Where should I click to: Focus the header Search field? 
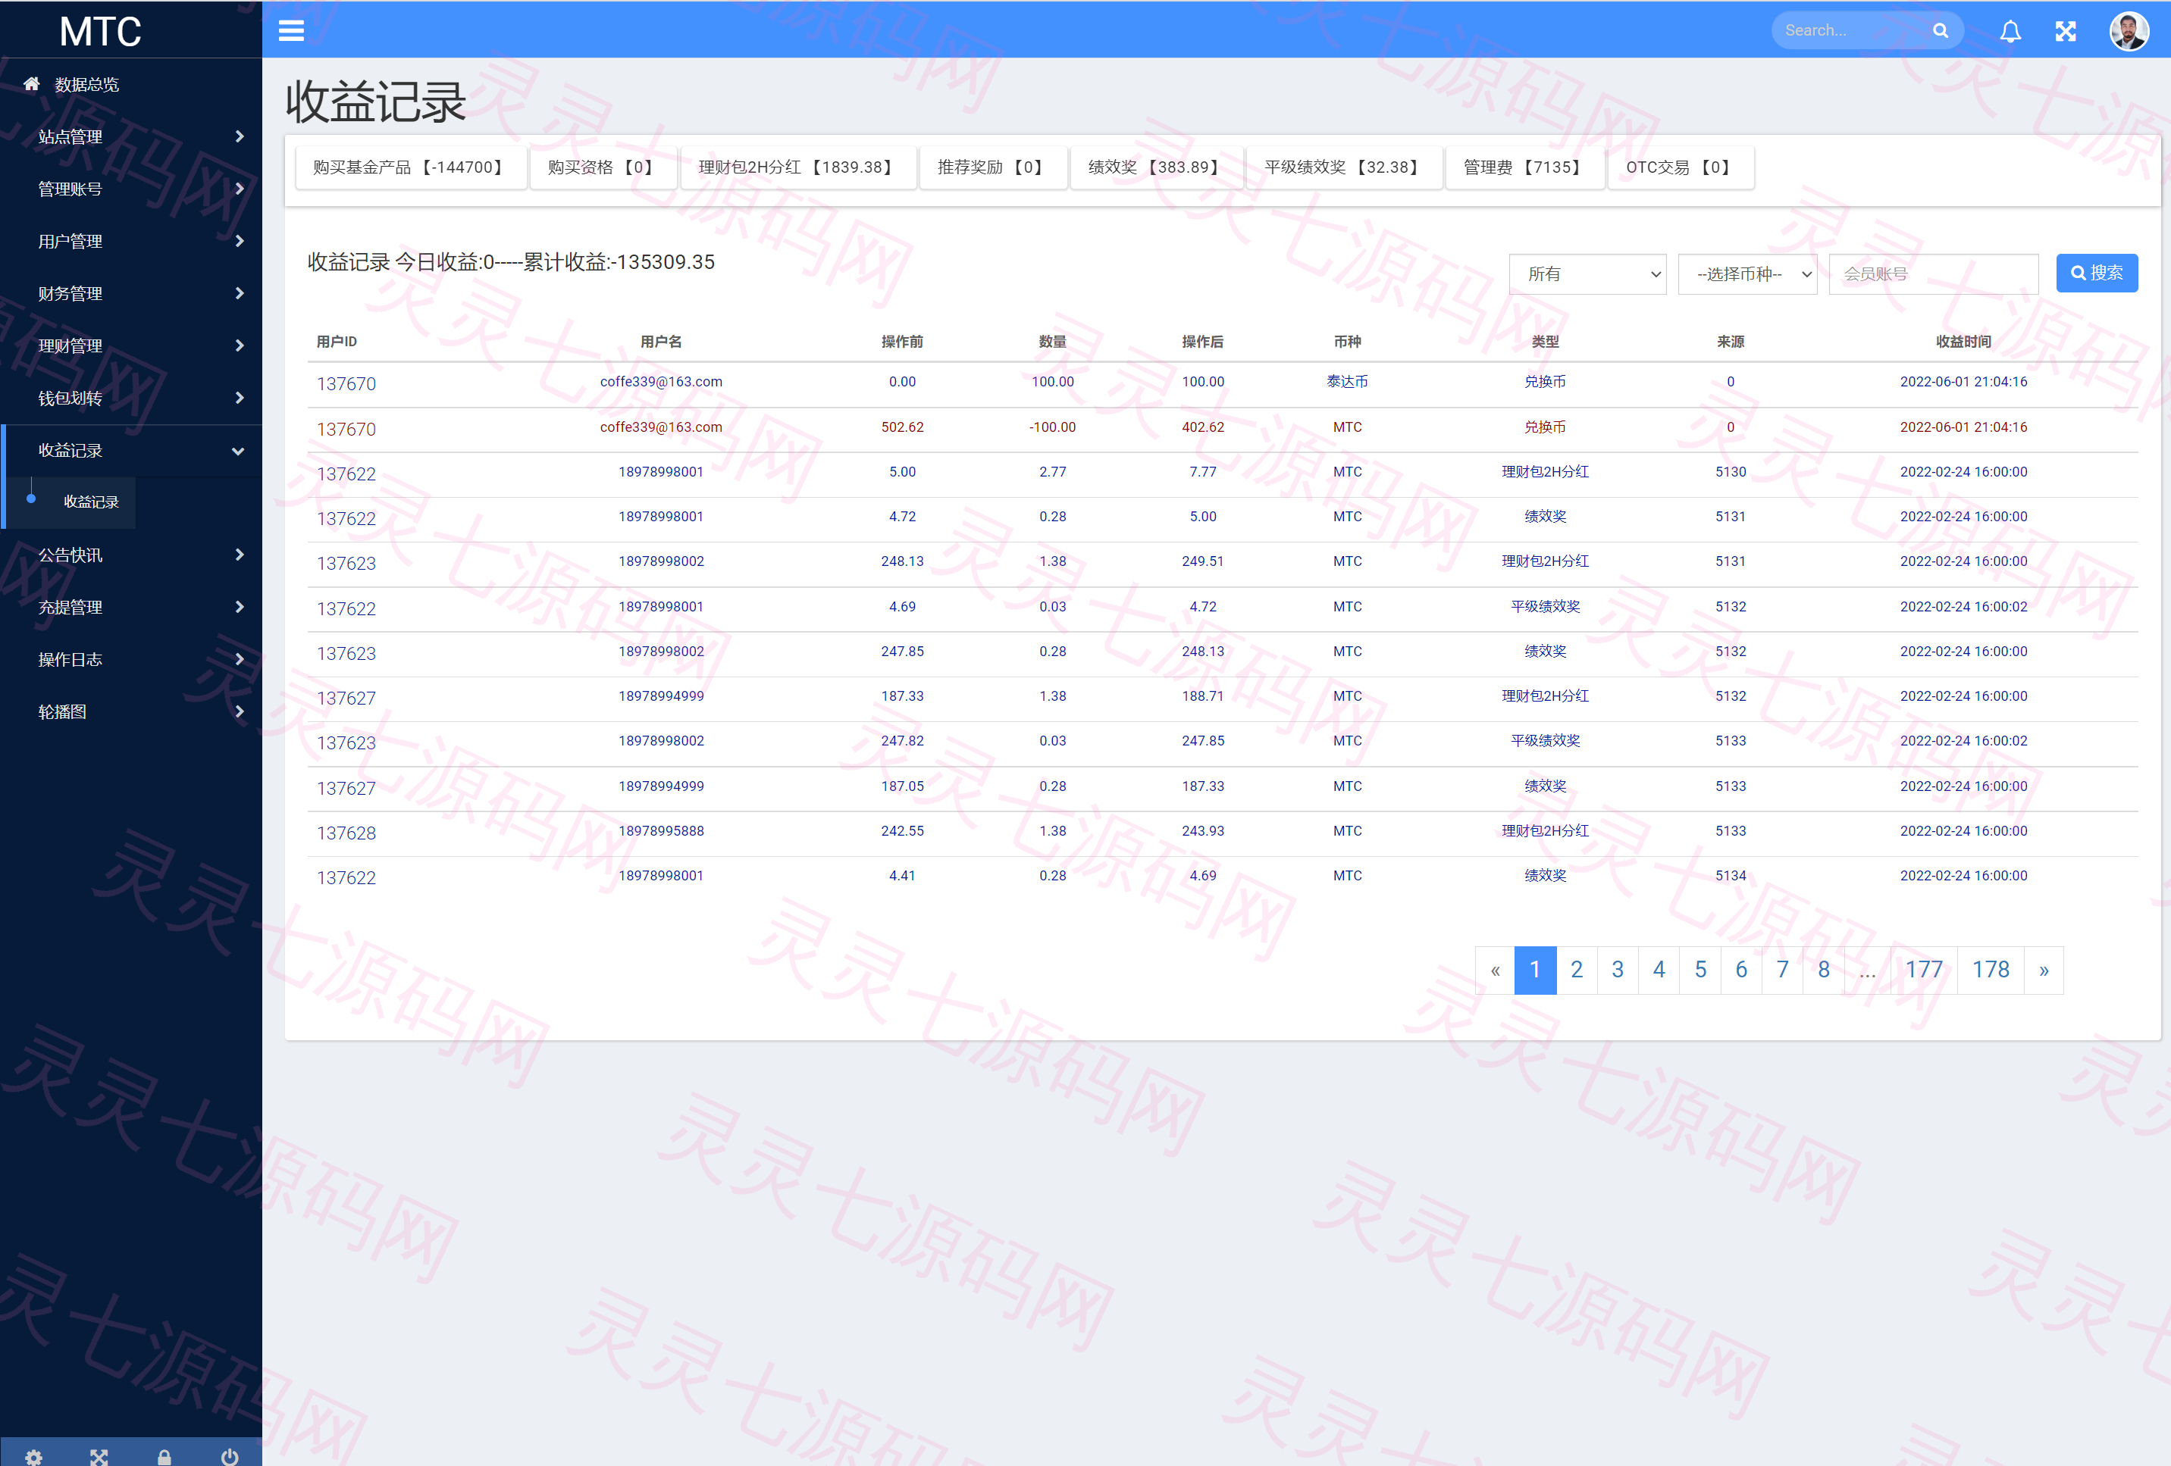1852,31
